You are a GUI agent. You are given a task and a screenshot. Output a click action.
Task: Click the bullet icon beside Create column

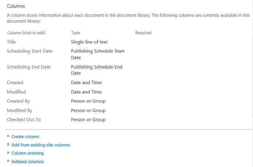point(8,136)
